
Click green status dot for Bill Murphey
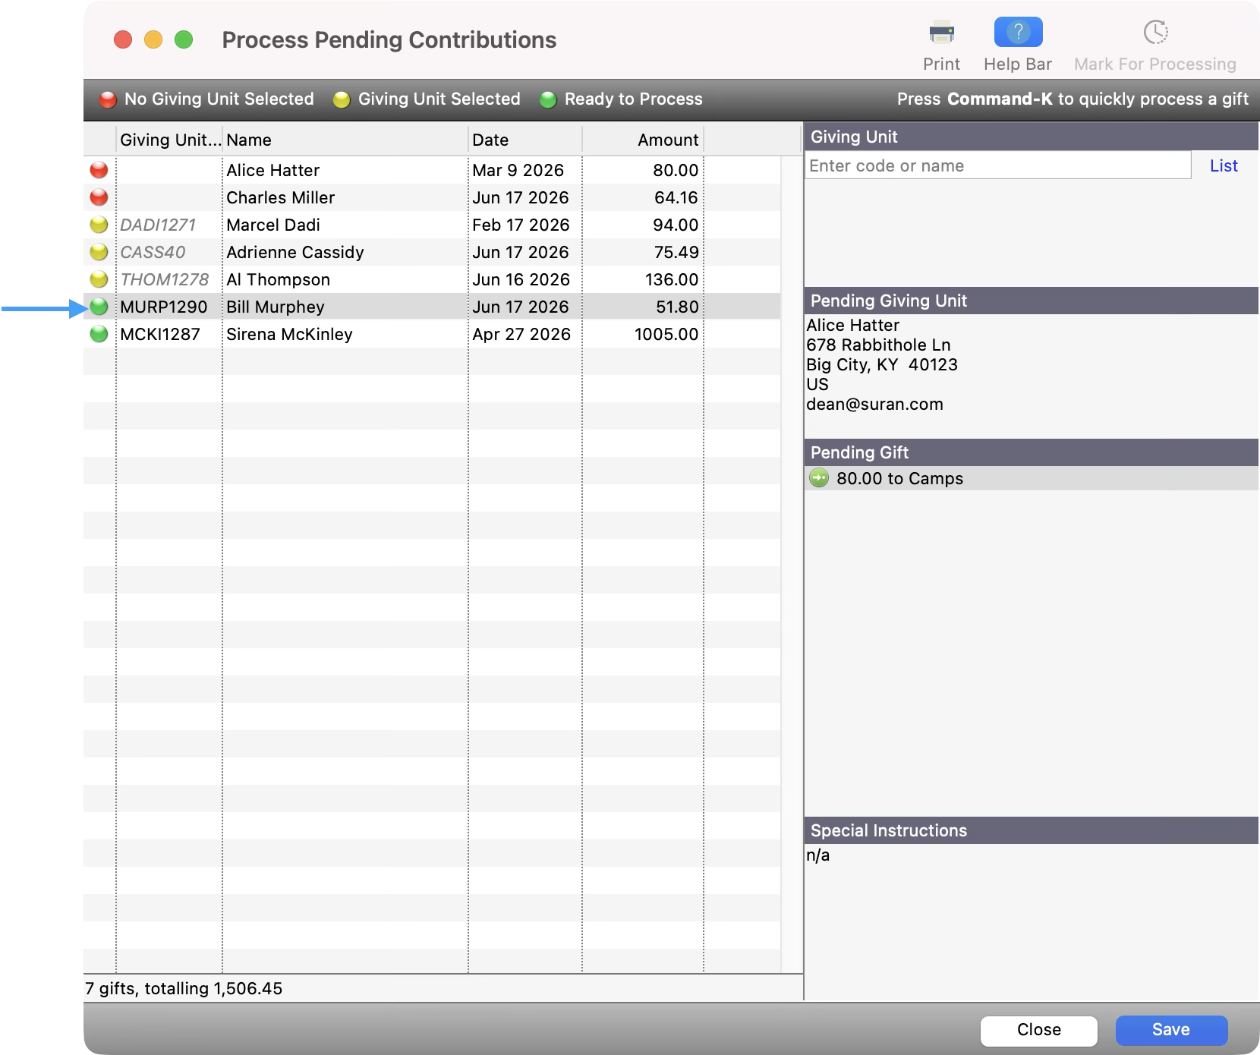(x=99, y=307)
